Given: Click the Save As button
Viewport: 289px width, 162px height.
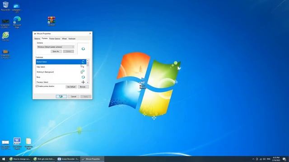Looking at the screenshot, I should (56, 51).
